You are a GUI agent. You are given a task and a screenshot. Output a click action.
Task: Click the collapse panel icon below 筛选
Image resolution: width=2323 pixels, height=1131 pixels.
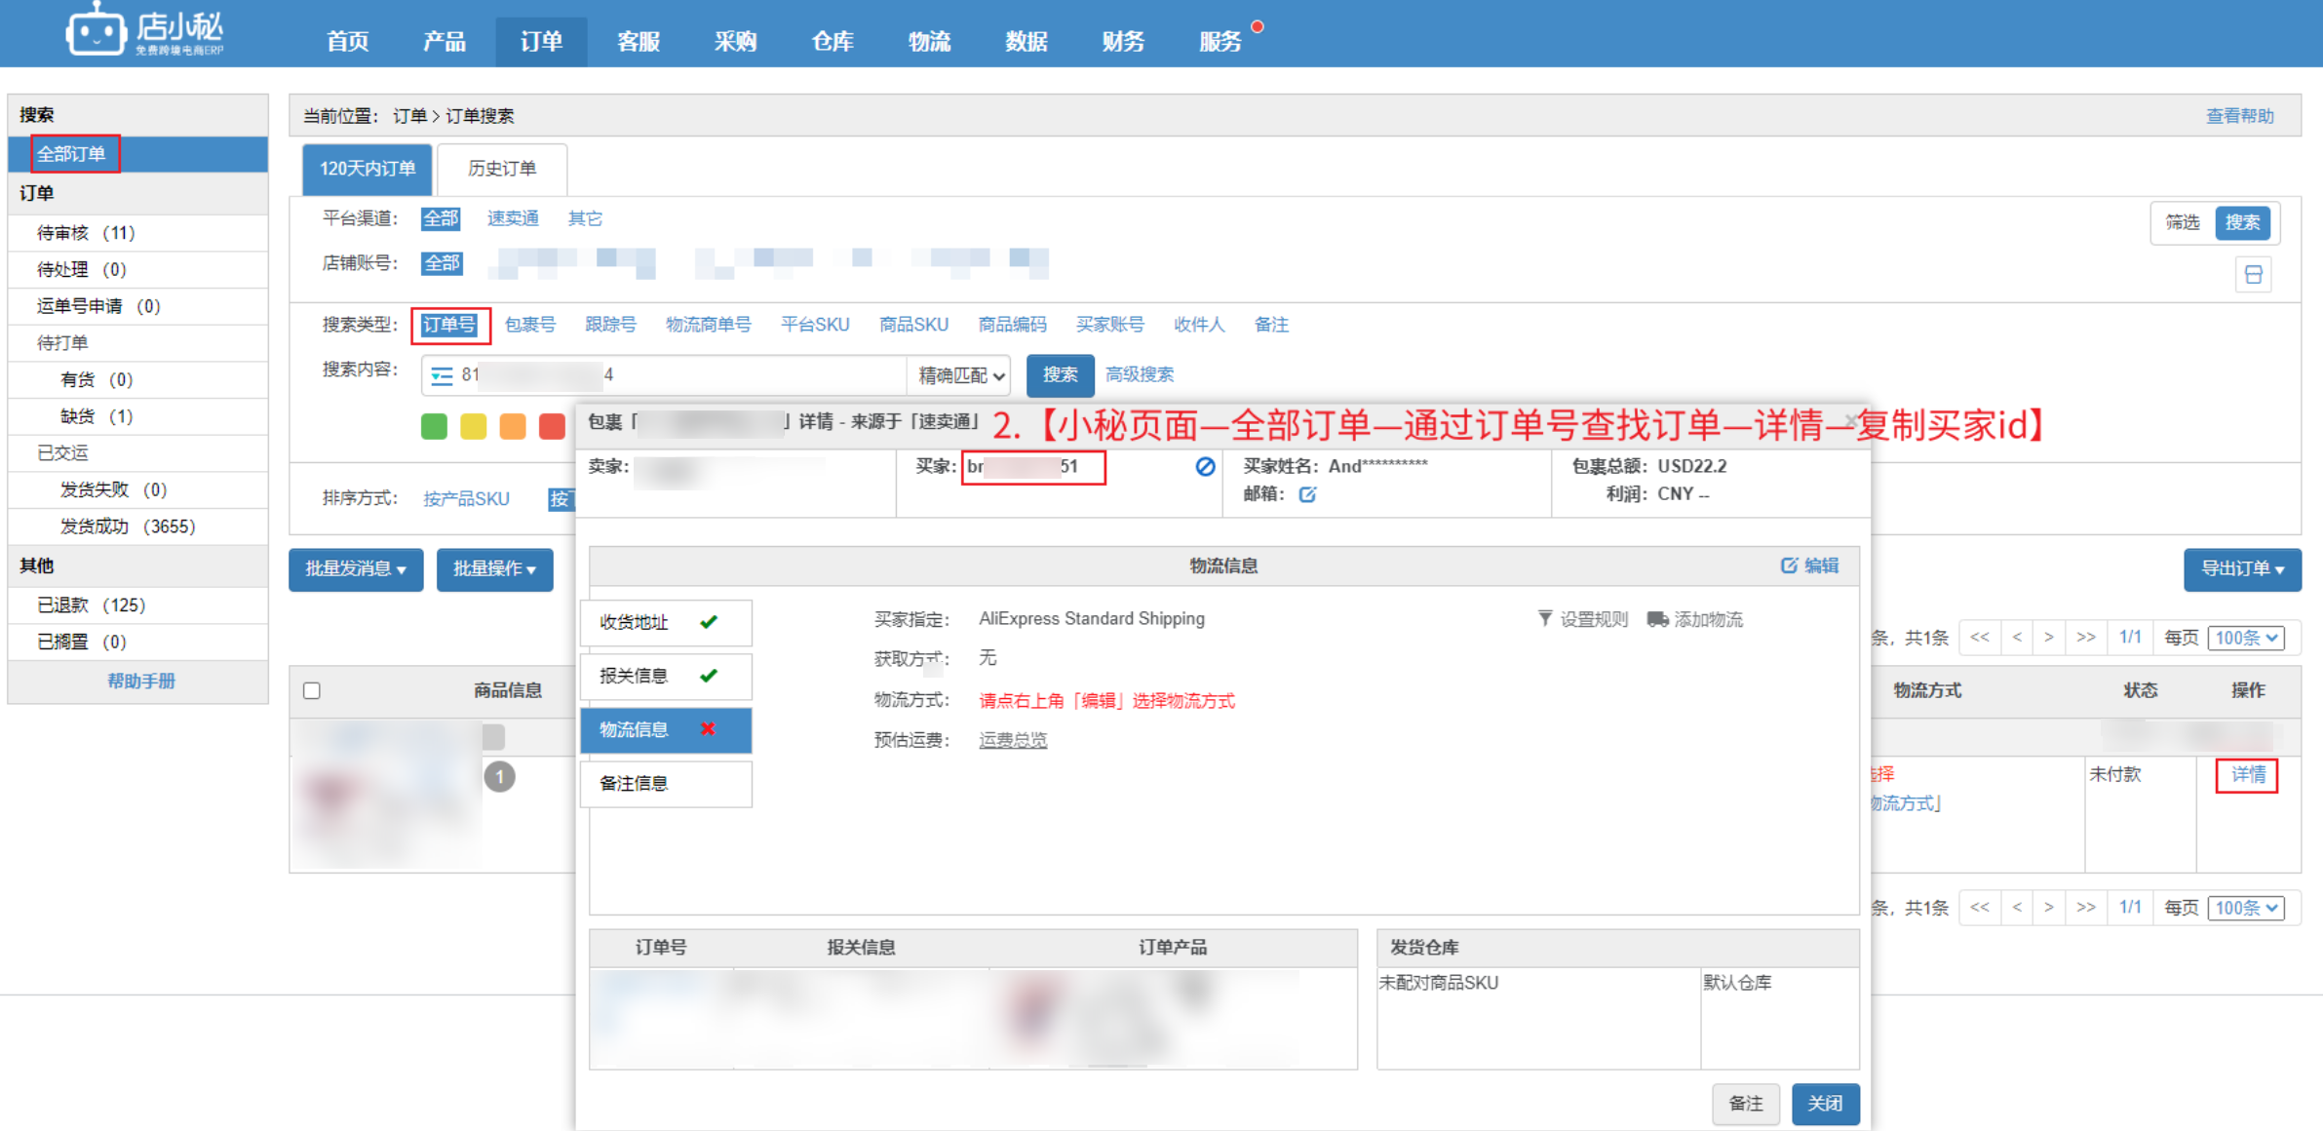tap(2253, 275)
